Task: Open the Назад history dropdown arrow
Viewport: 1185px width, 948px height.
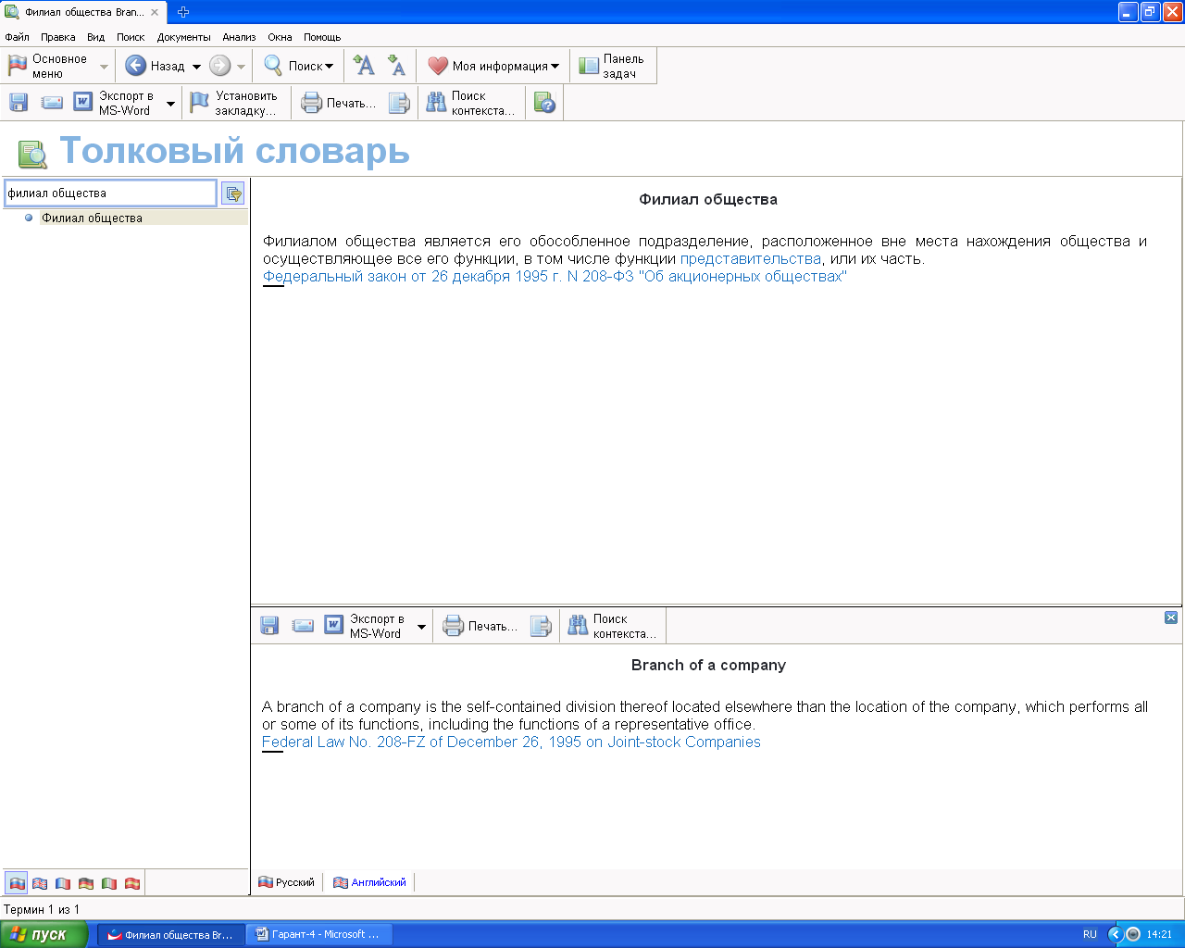Action: (196, 67)
